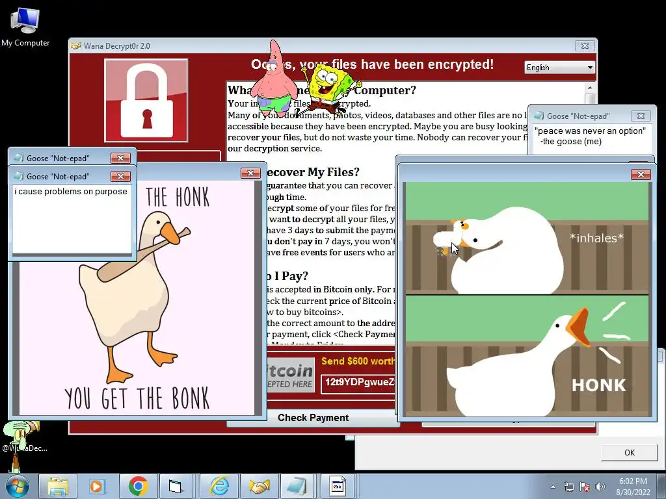This screenshot has height=499, width=666.
Task: Select the last taskbar app with document icon
Action: tap(338, 487)
